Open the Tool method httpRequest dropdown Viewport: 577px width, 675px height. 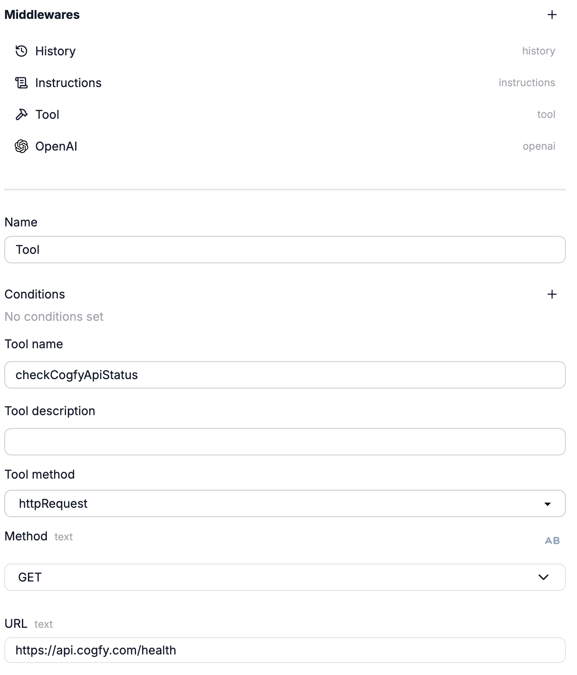coord(285,503)
